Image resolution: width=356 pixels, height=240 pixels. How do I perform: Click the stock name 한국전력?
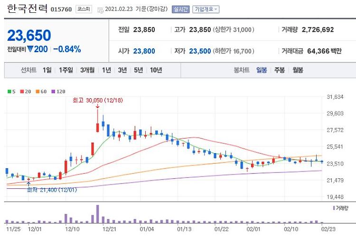pos(27,9)
